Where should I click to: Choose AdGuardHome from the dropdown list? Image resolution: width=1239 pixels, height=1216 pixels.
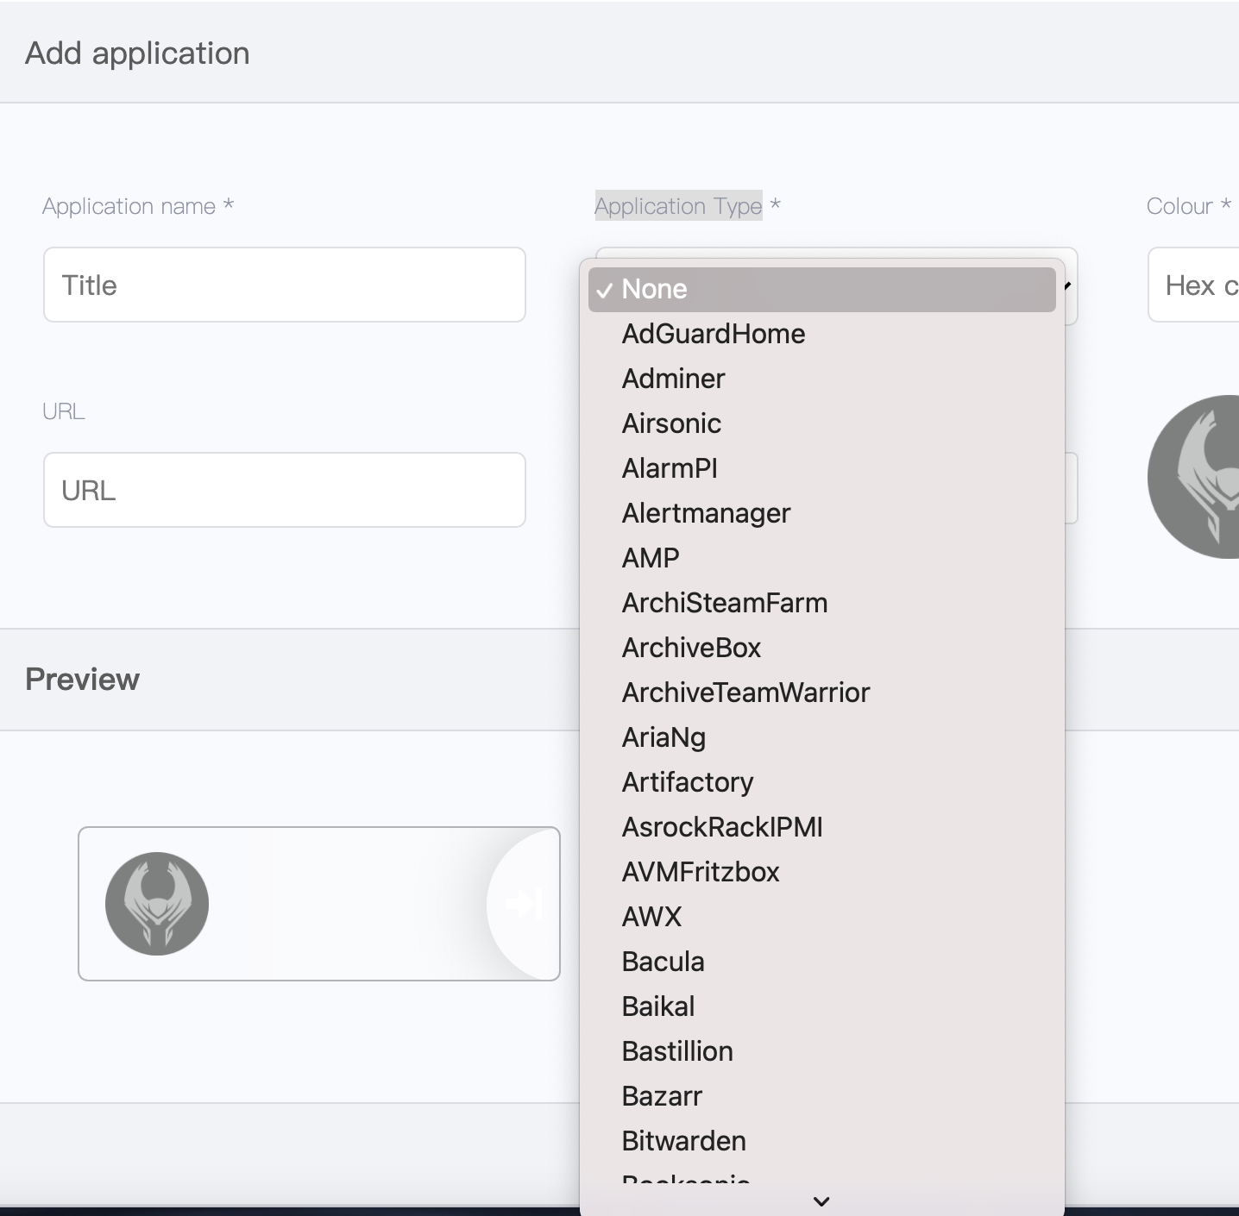point(821,334)
